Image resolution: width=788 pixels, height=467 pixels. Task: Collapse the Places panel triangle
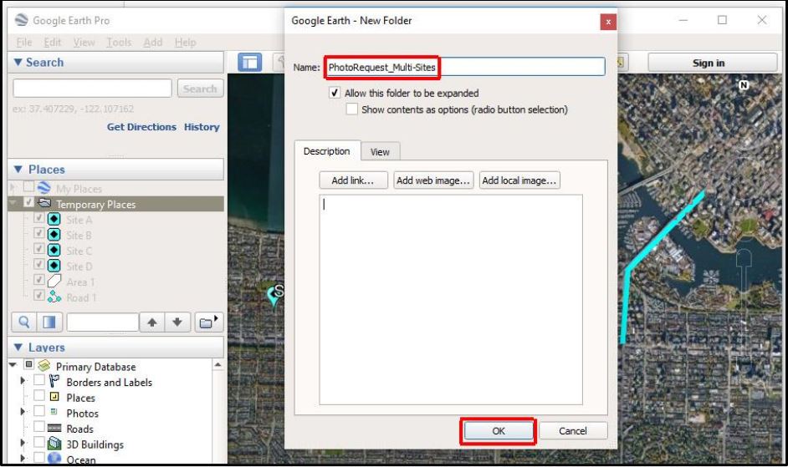[x=18, y=170]
